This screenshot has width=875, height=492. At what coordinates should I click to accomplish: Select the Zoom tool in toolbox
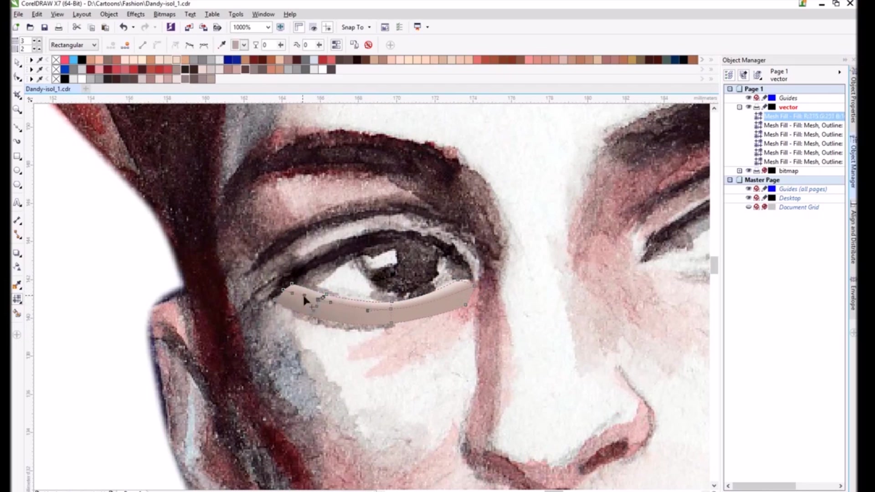(x=17, y=109)
